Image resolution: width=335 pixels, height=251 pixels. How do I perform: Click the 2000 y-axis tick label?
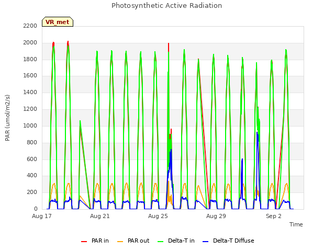click(30, 42)
